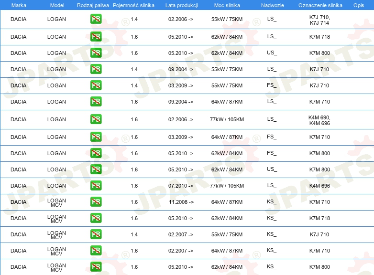Select 02.2007 -> in the 55kW / 75KM row

pyautogui.click(x=181, y=234)
